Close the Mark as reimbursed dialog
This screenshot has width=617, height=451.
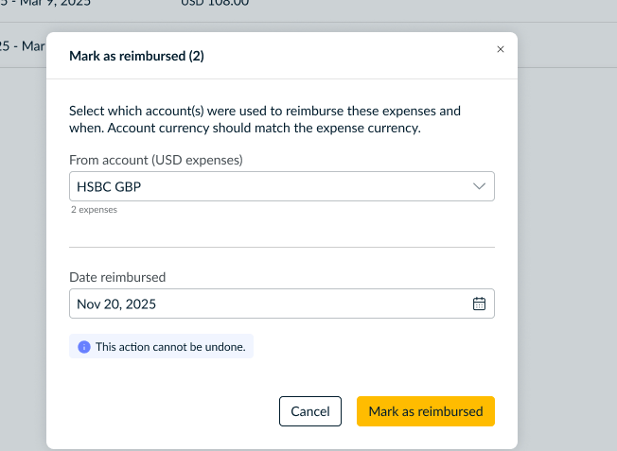pyautogui.click(x=501, y=49)
